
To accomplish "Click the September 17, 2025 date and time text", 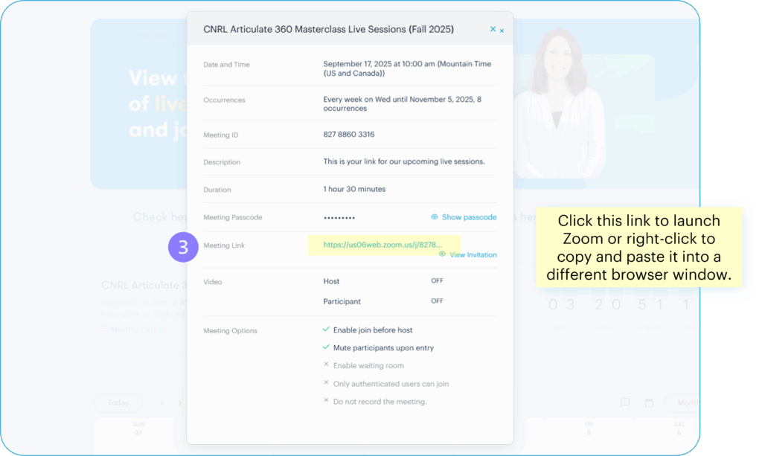I will [x=407, y=68].
